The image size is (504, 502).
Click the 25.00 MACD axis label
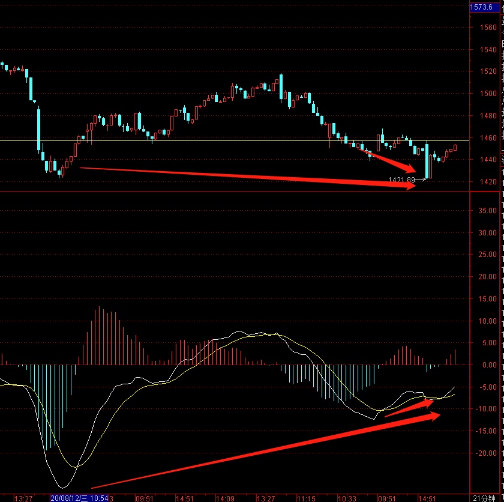(x=488, y=255)
